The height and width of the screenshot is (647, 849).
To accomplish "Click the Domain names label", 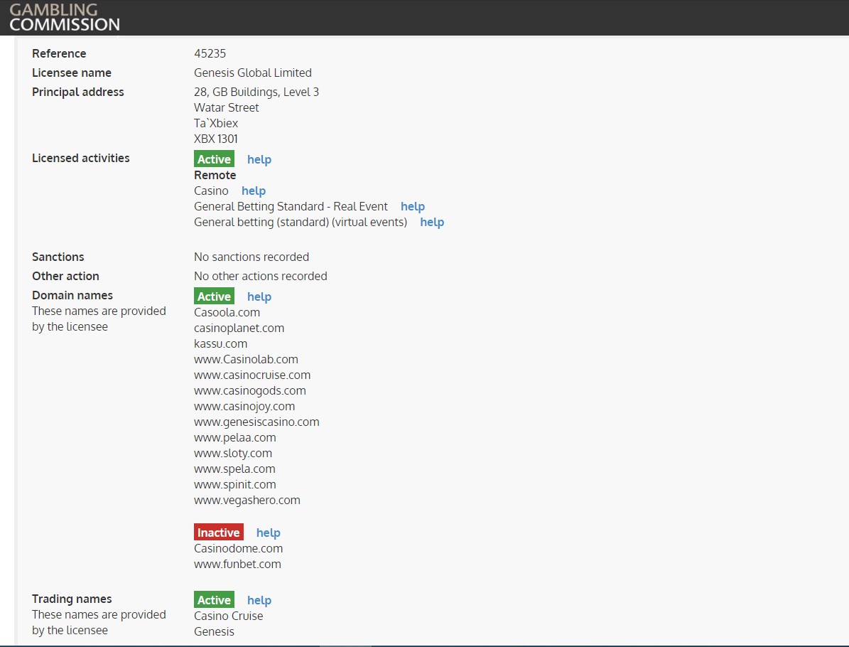I will (x=72, y=295).
